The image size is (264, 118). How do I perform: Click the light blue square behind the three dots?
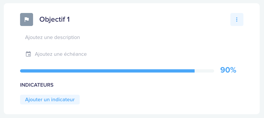pyautogui.click(x=237, y=19)
